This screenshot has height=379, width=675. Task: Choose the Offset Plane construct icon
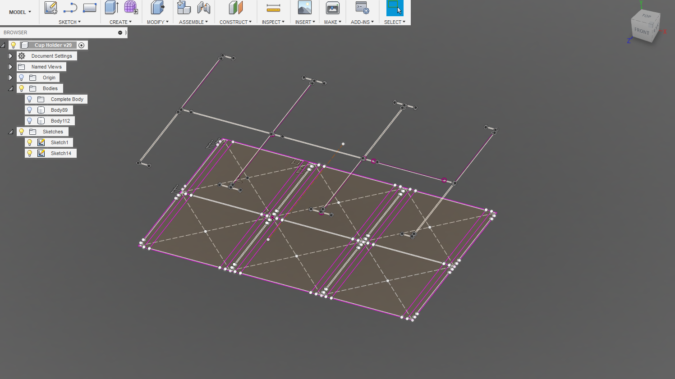point(235,8)
